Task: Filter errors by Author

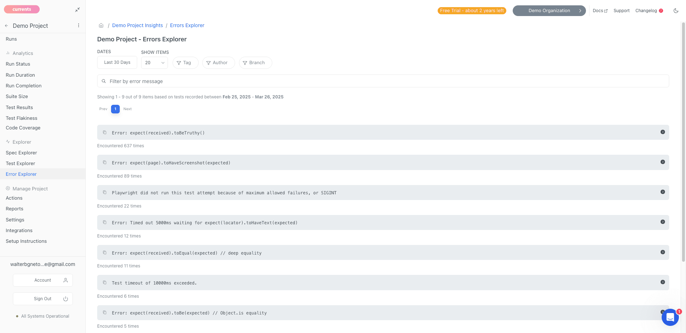Action: coord(218,63)
